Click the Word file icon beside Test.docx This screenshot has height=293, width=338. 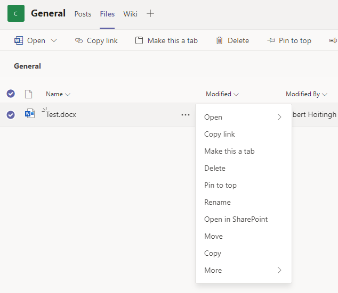tap(30, 114)
